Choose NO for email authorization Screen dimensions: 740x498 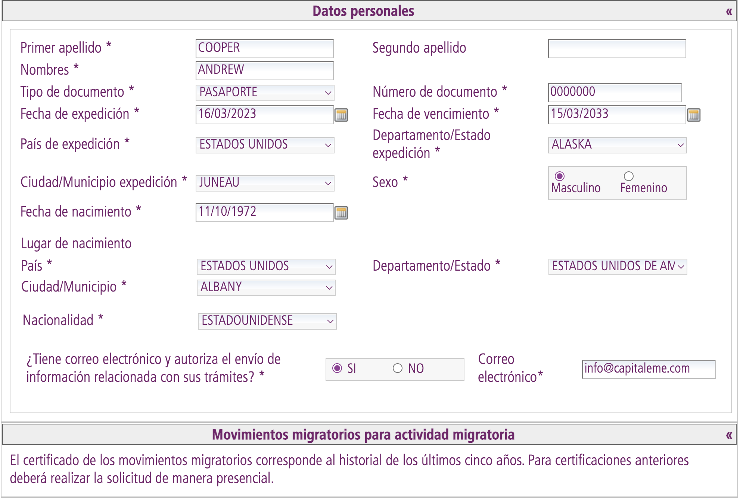click(x=398, y=368)
